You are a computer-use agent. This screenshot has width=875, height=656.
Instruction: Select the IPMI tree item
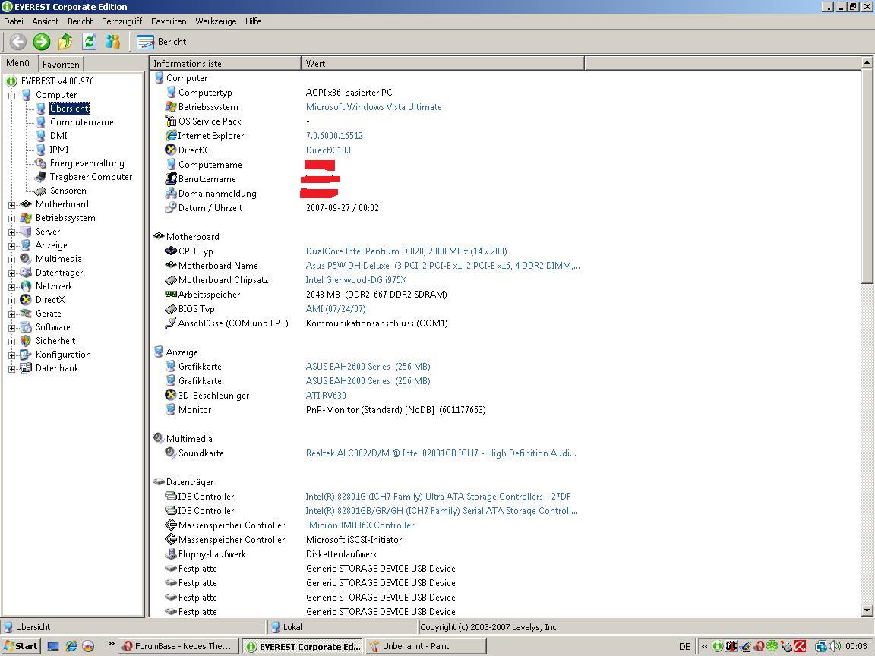click(x=59, y=150)
